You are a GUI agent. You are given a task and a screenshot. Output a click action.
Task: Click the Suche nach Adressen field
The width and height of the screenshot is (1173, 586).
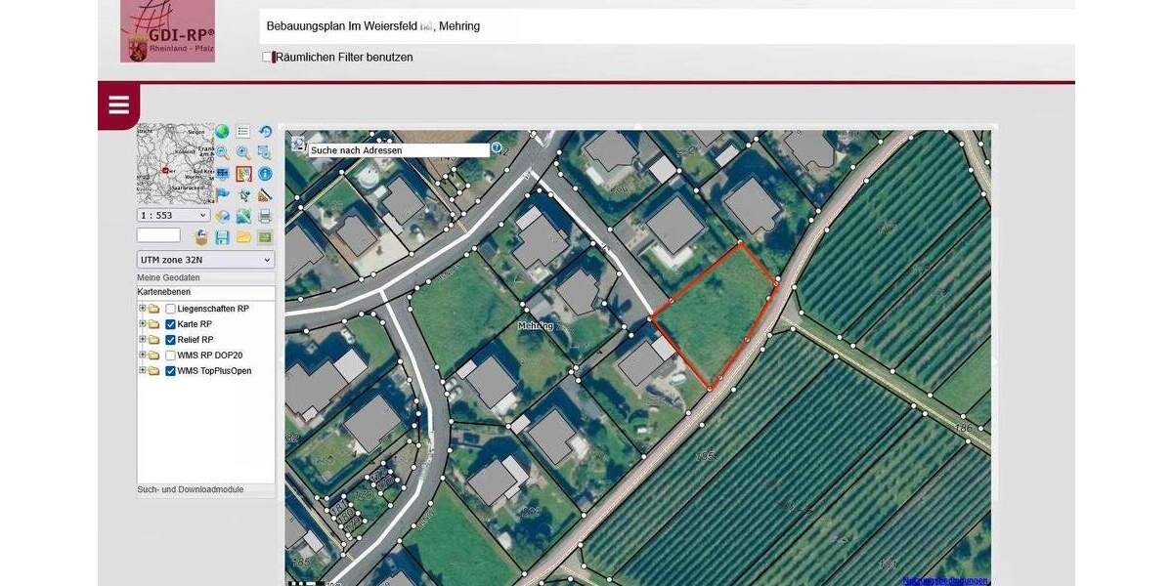(x=399, y=150)
